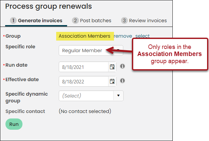
Task: Click the Effective date input field
Action: point(84,81)
